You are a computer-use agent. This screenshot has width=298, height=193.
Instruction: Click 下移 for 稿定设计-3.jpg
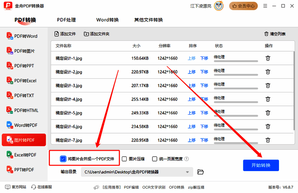(204, 85)
